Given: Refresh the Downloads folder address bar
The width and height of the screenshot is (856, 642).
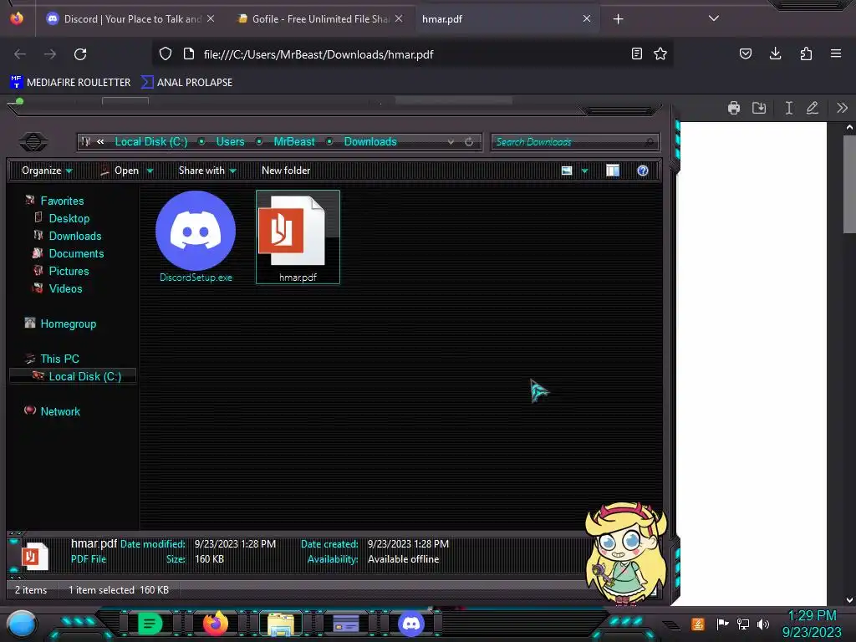Looking at the screenshot, I should tap(469, 142).
